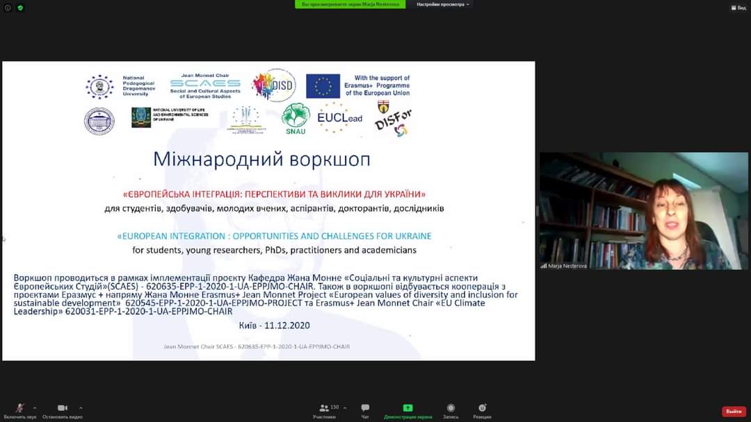Click the EU flag logo on slide
Image resolution: width=751 pixels, height=422 pixels.
coord(323,86)
